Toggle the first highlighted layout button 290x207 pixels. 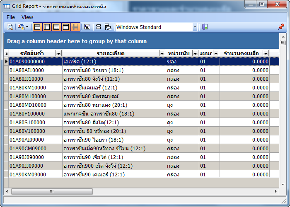point(37,27)
